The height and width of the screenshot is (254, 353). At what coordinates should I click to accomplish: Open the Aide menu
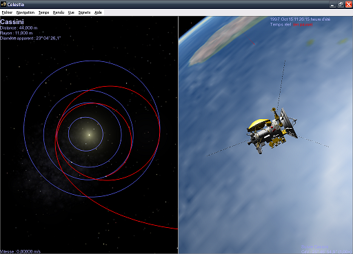pos(98,12)
